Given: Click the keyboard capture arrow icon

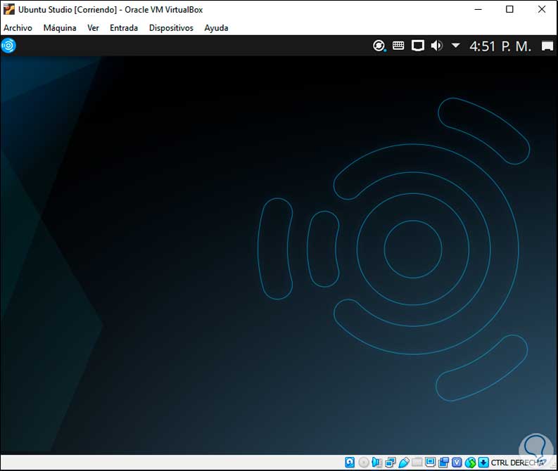Looking at the screenshot, I should pyautogui.click(x=483, y=462).
